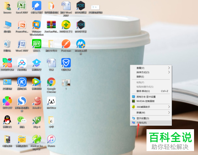The image size is (198, 155).
Task: Select 个性化(R) in the context menu
Action: 151,122
